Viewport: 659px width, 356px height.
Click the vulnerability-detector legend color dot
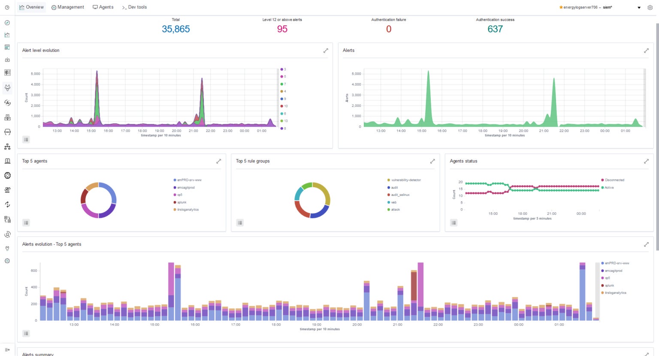389,180
